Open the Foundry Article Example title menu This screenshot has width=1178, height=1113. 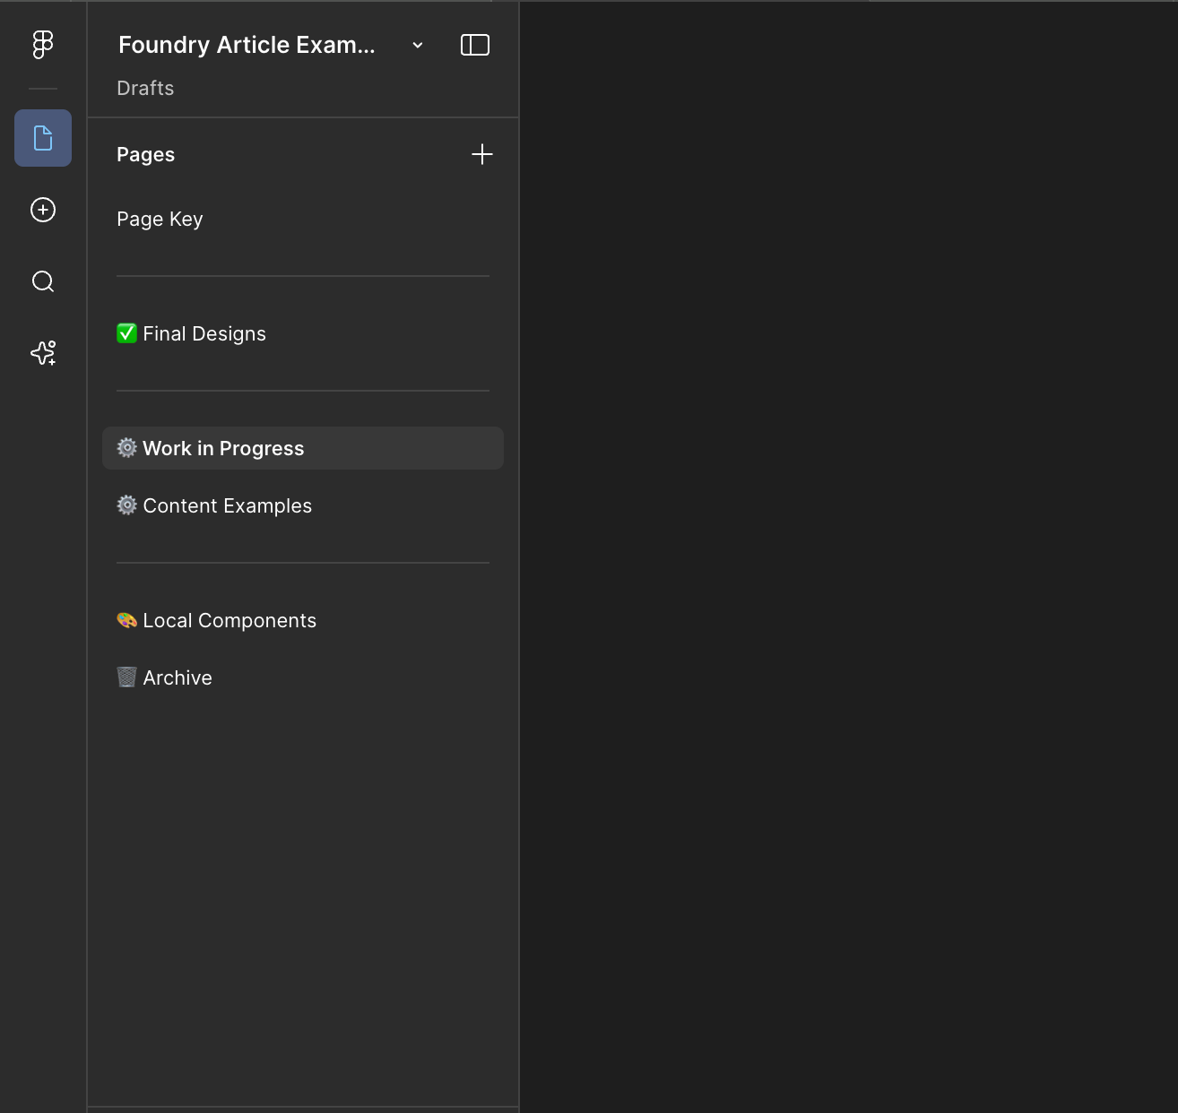click(x=247, y=44)
